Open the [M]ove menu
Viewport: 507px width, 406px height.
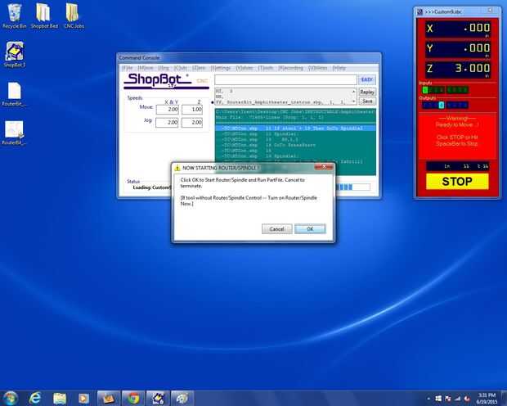click(146, 68)
